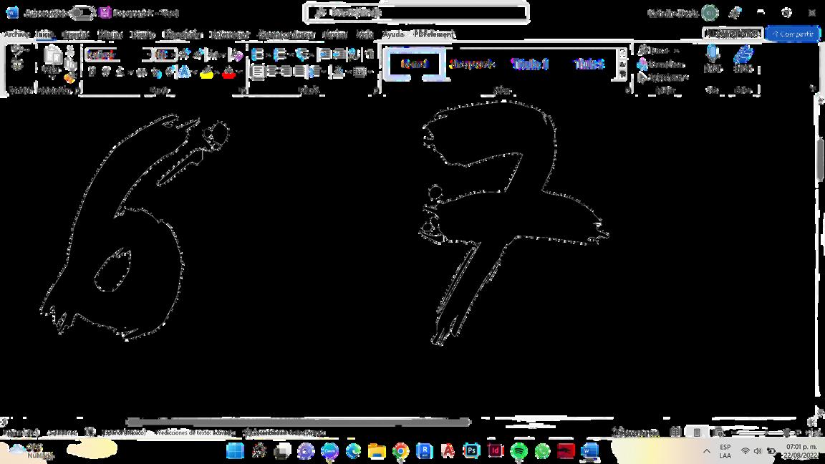Open File Explorer from taskbar
This screenshot has width=825, height=464.
pos(377,451)
